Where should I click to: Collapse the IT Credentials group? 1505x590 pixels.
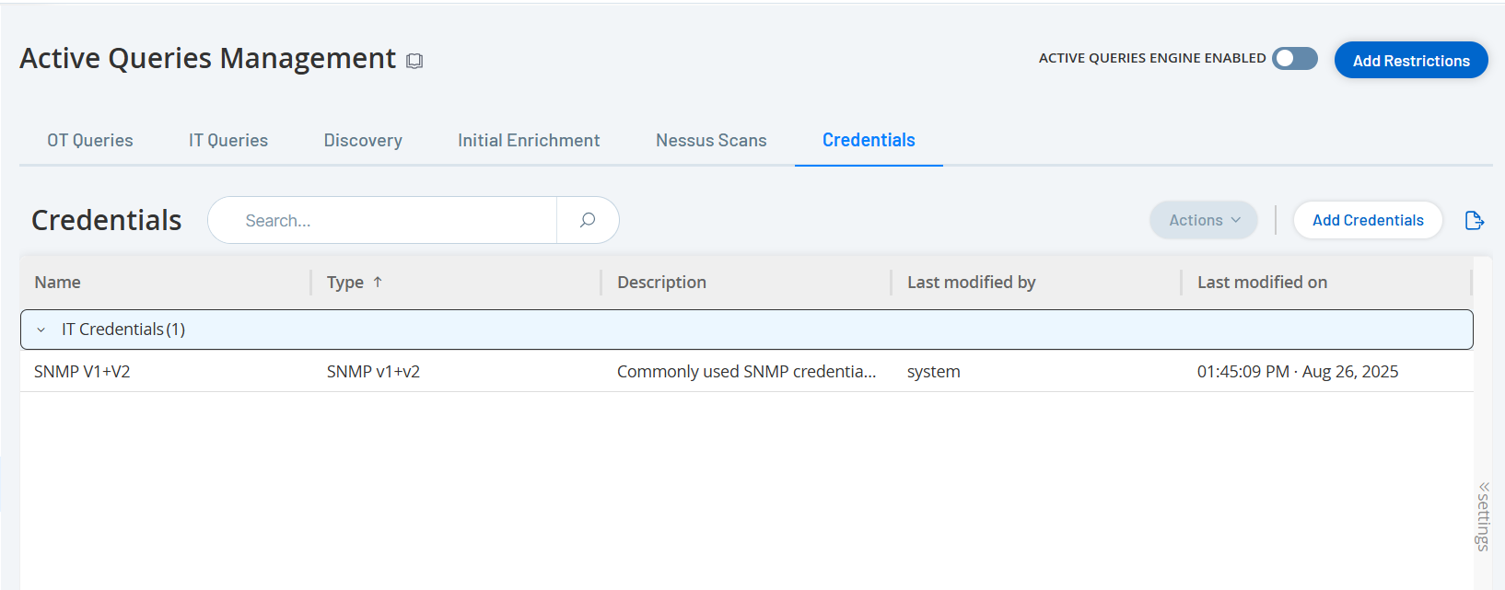(x=41, y=330)
